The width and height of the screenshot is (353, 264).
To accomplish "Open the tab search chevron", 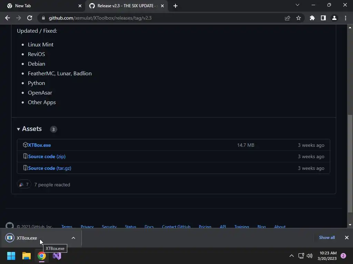I will (x=297, y=5).
